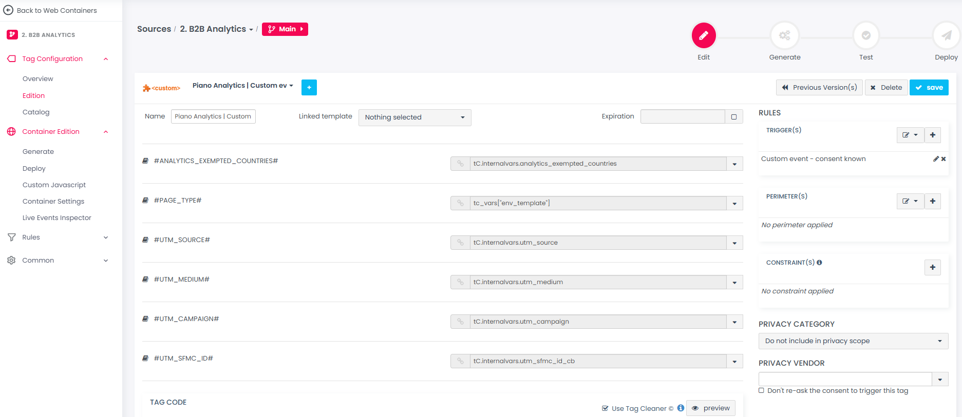Toggle the Use Tag Cleaner checkbox
This screenshot has height=417, width=962.
[x=605, y=409]
